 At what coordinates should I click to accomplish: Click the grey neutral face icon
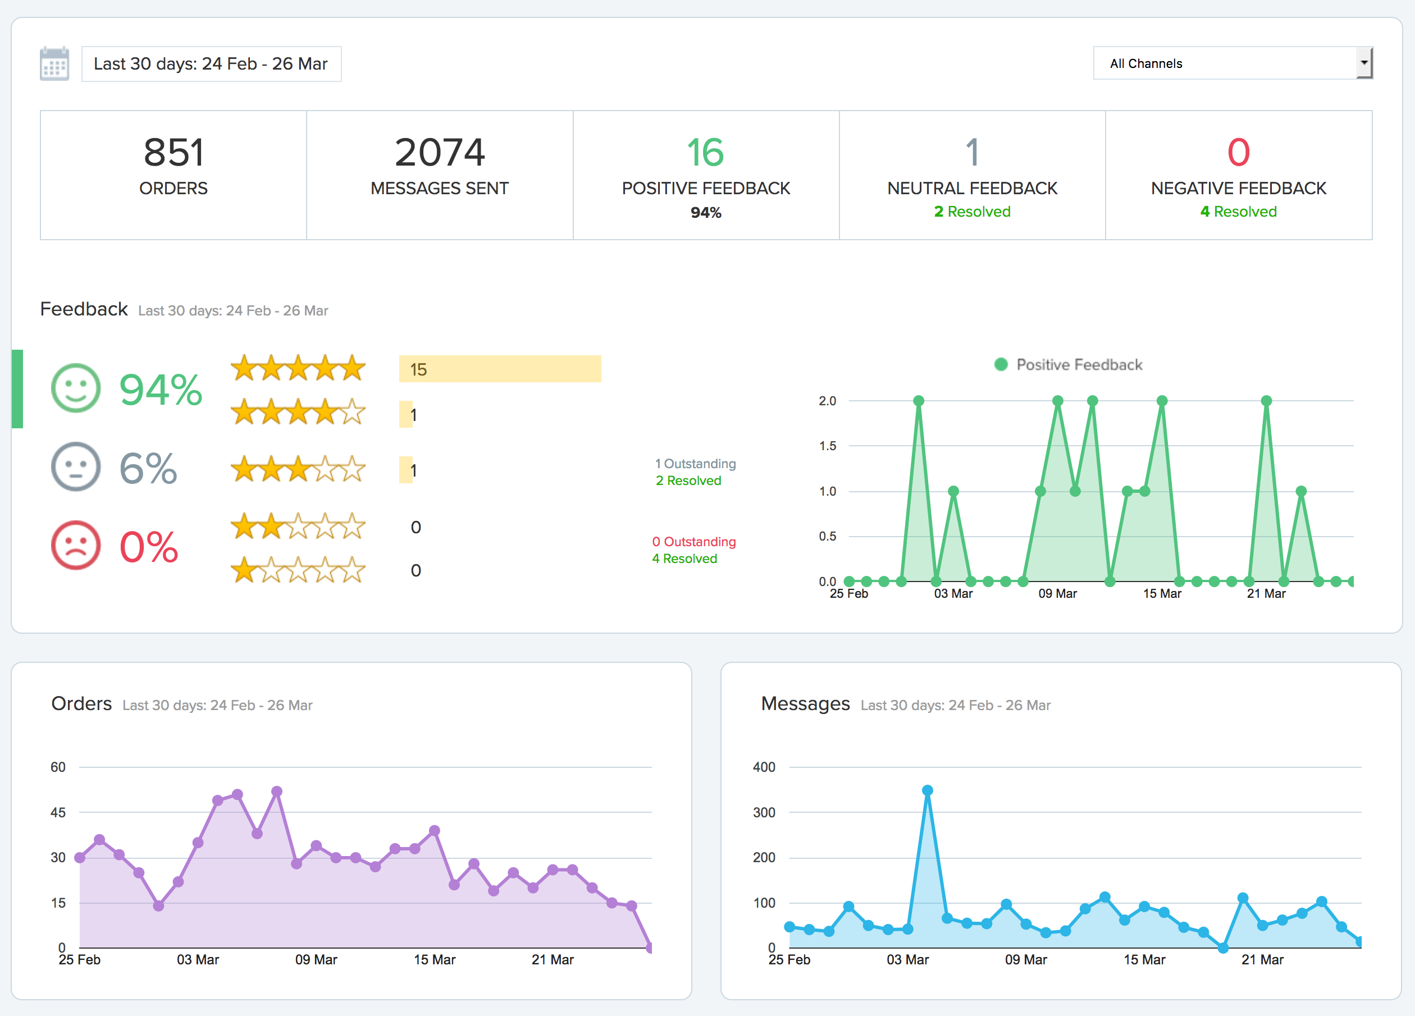75,467
